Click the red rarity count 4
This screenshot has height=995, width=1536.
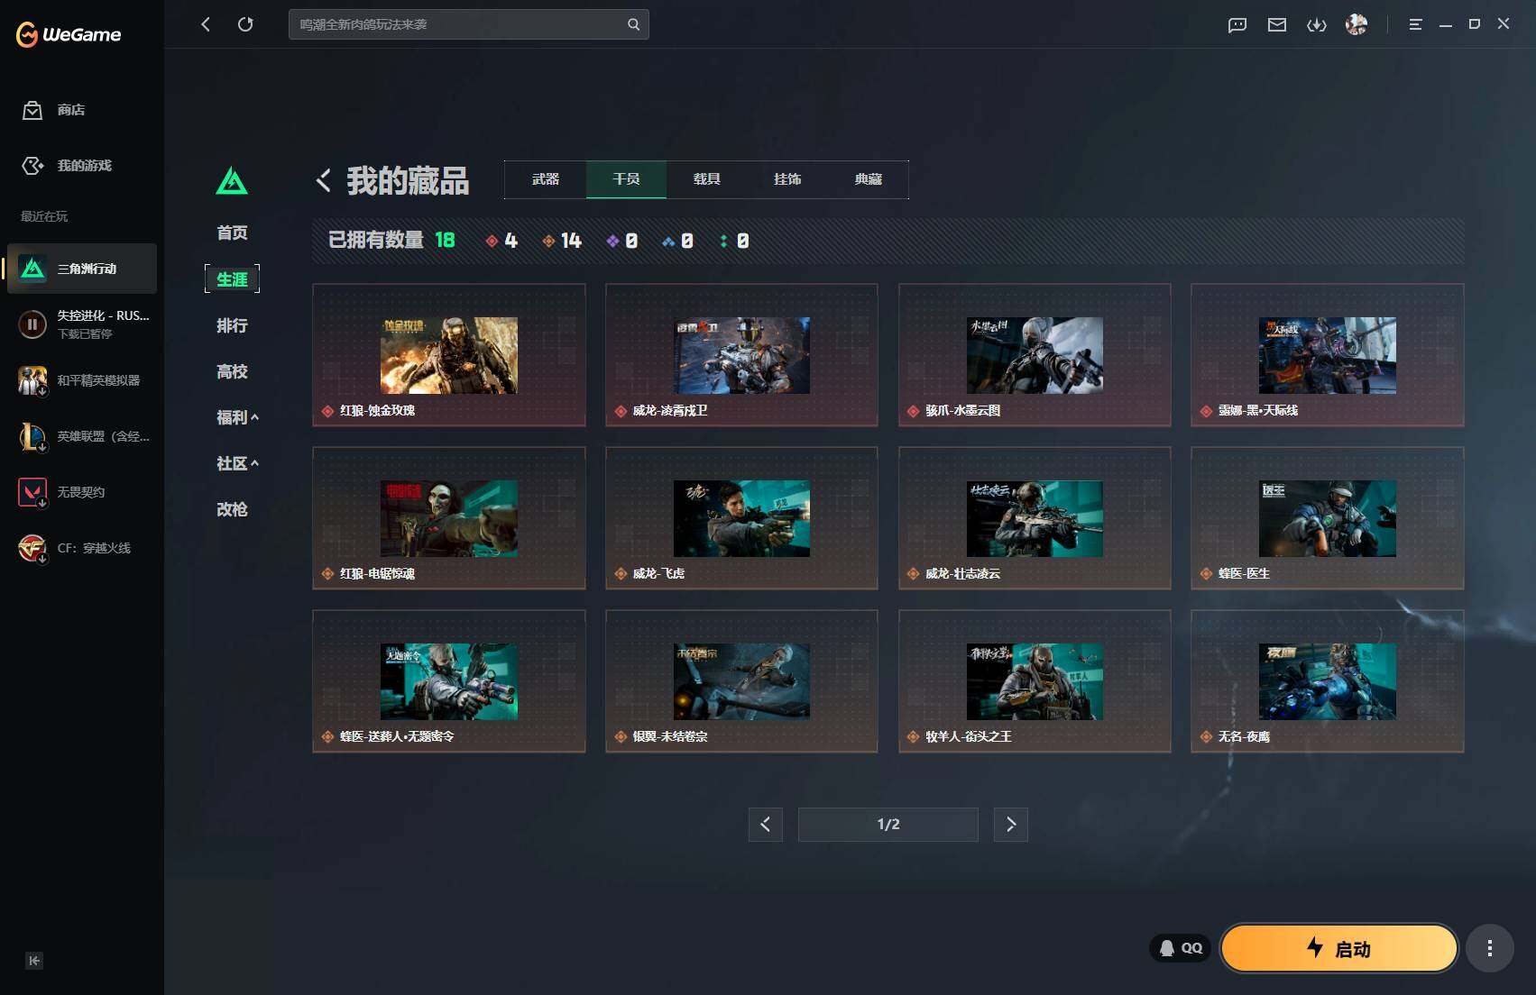tap(501, 241)
